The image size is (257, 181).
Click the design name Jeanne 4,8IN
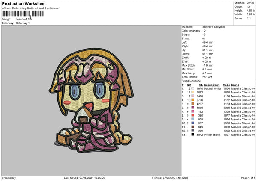pos(24,19)
